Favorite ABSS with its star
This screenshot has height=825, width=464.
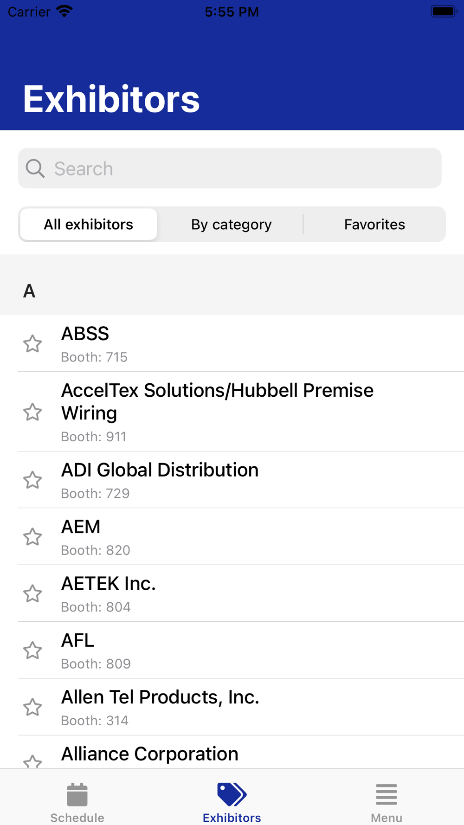pyautogui.click(x=32, y=344)
